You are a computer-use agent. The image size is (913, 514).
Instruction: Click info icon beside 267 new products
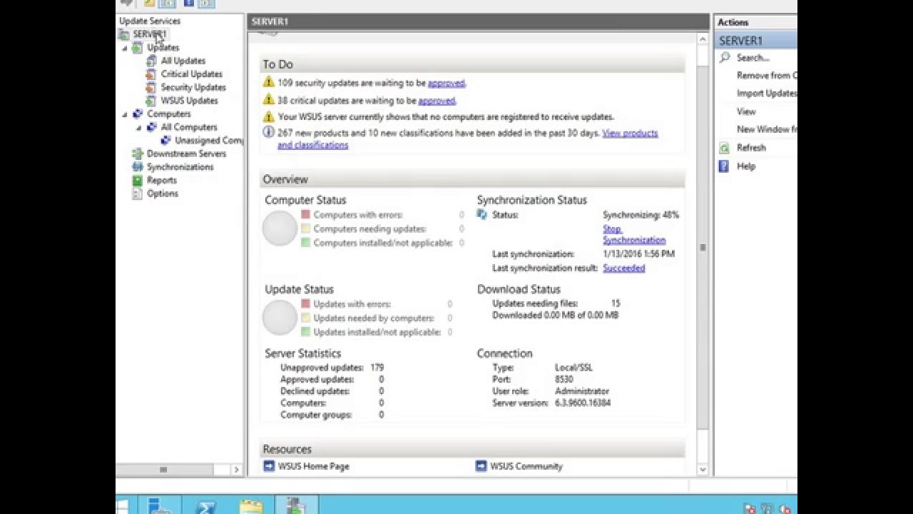pyautogui.click(x=268, y=133)
